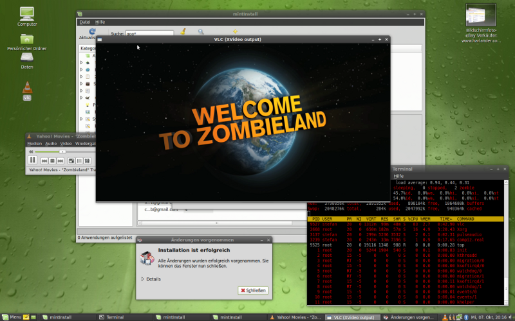Open VLC extended settings button
Viewport: 515px width, 321px height.
pos(87,160)
